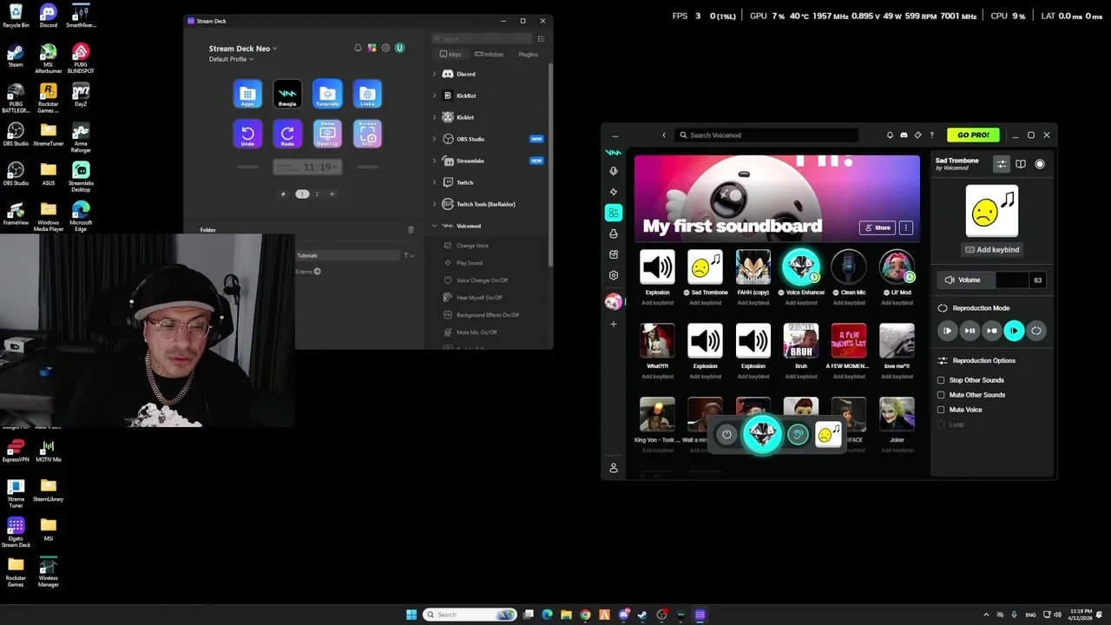The image size is (1111, 625).
Task: Open soundboard more options three-dot button
Action: [906, 227]
